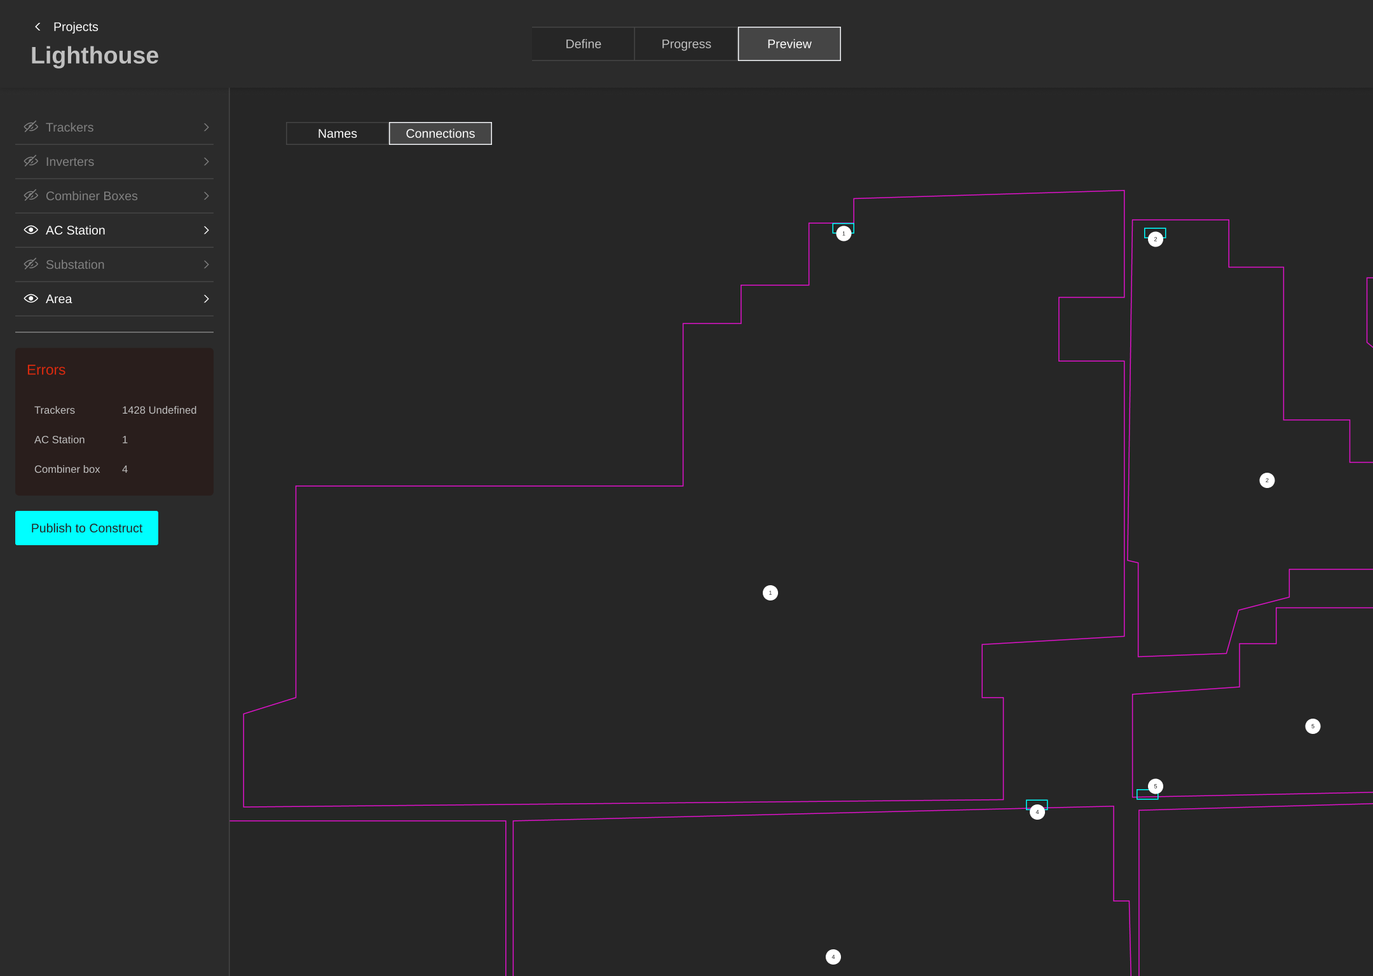Select AC station marker 1 at top
1373x976 pixels.
click(844, 234)
